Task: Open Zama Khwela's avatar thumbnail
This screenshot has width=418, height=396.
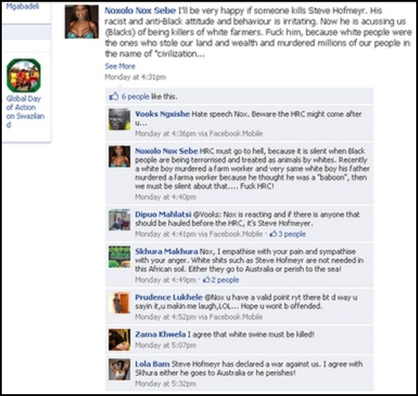Action: [x=119, y=340]
